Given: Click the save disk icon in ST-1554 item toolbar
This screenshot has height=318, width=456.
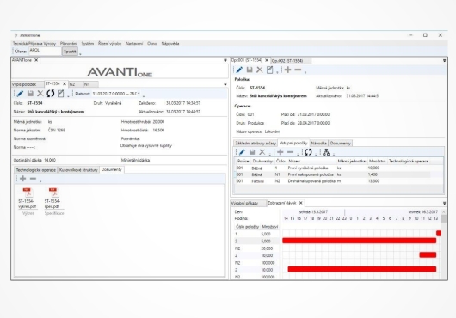Looking at the screenshot, I should tap(30, 94).
